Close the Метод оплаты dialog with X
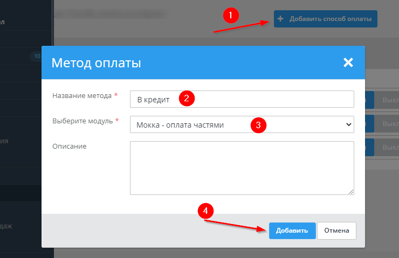Screen dimensions: 399x258 tap(348, 62)
